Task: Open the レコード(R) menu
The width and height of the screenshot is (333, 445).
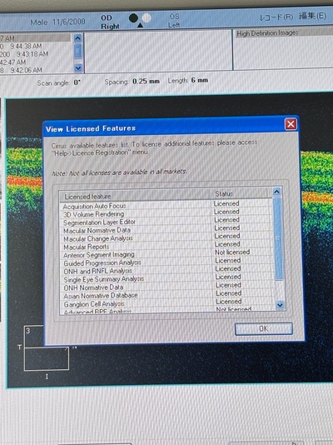Action: click(x=276, y=17)
